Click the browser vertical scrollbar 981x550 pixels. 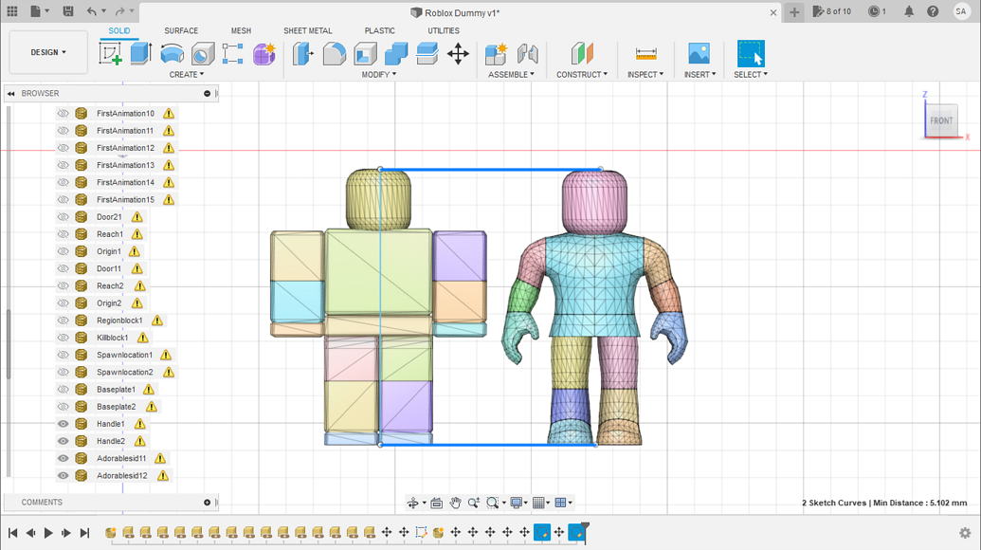[x=9, y=344]
